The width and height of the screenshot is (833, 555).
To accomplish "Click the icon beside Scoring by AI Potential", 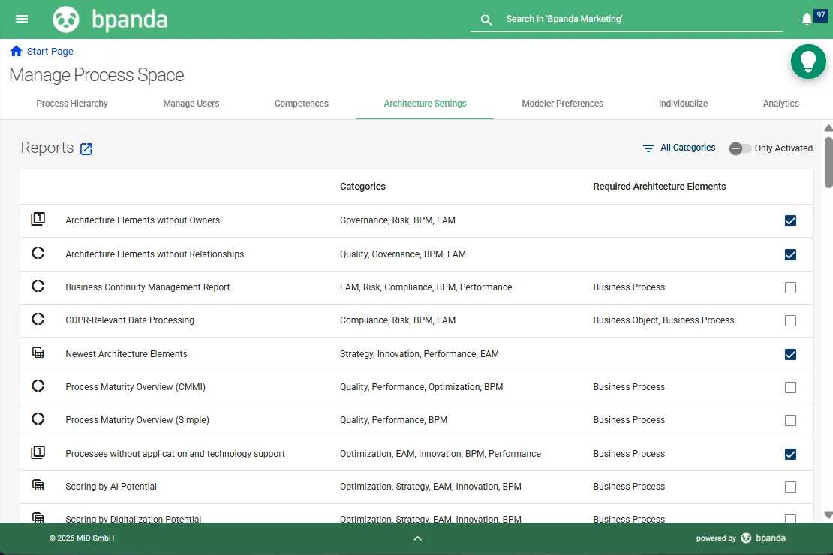I will pos(38,484).
